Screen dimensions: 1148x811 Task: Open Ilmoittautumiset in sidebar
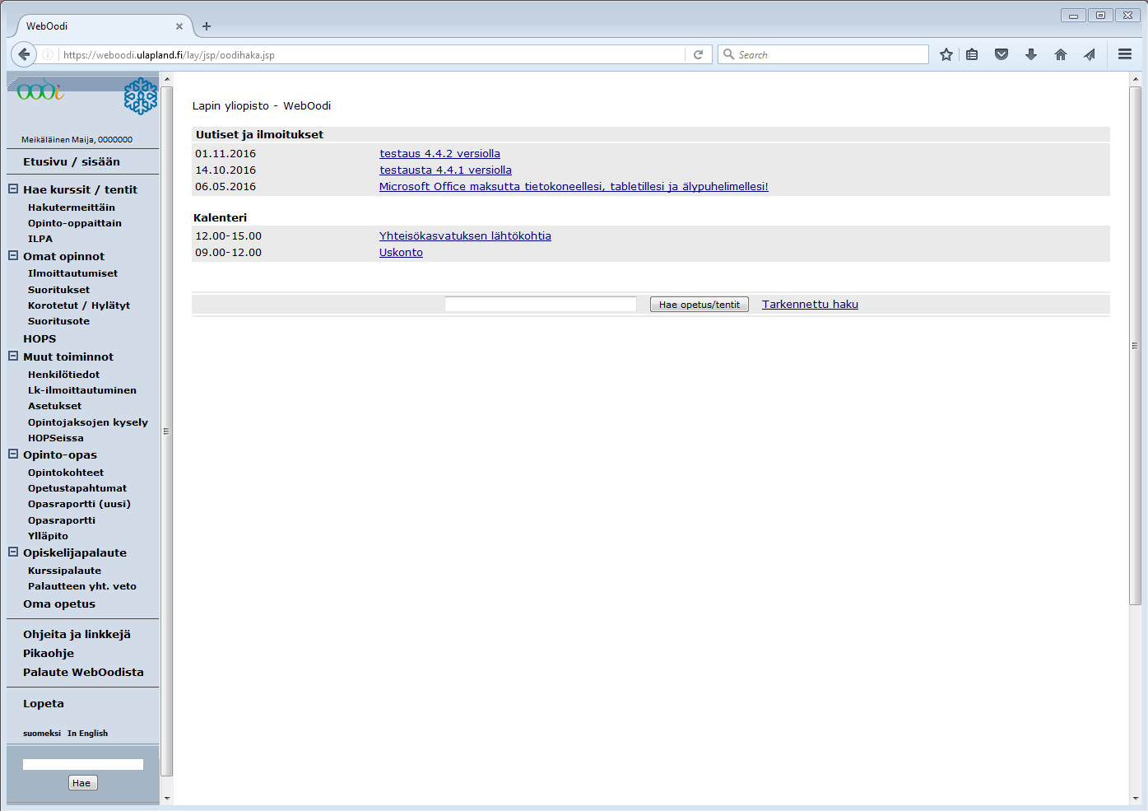tap(72, 273)
